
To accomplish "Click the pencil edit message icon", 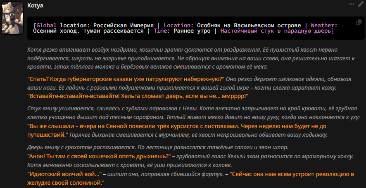I will 360,4.
